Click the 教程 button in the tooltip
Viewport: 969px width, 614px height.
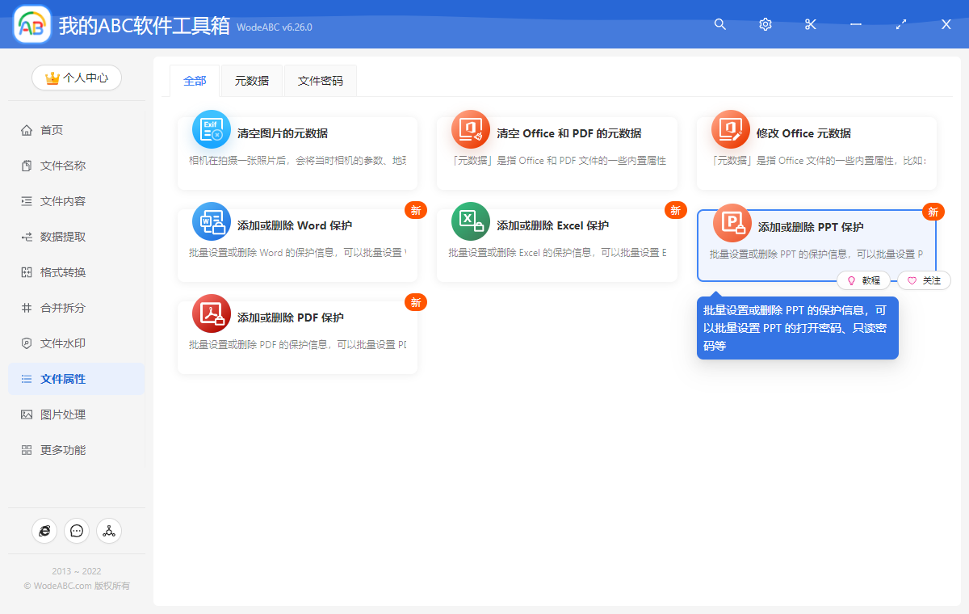tap(864, 280)
